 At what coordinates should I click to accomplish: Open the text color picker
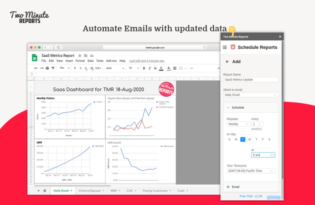click(161, 68)
